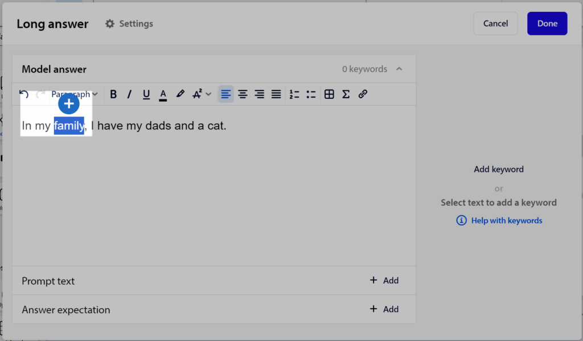Click the superscript formatting icon

197,94
